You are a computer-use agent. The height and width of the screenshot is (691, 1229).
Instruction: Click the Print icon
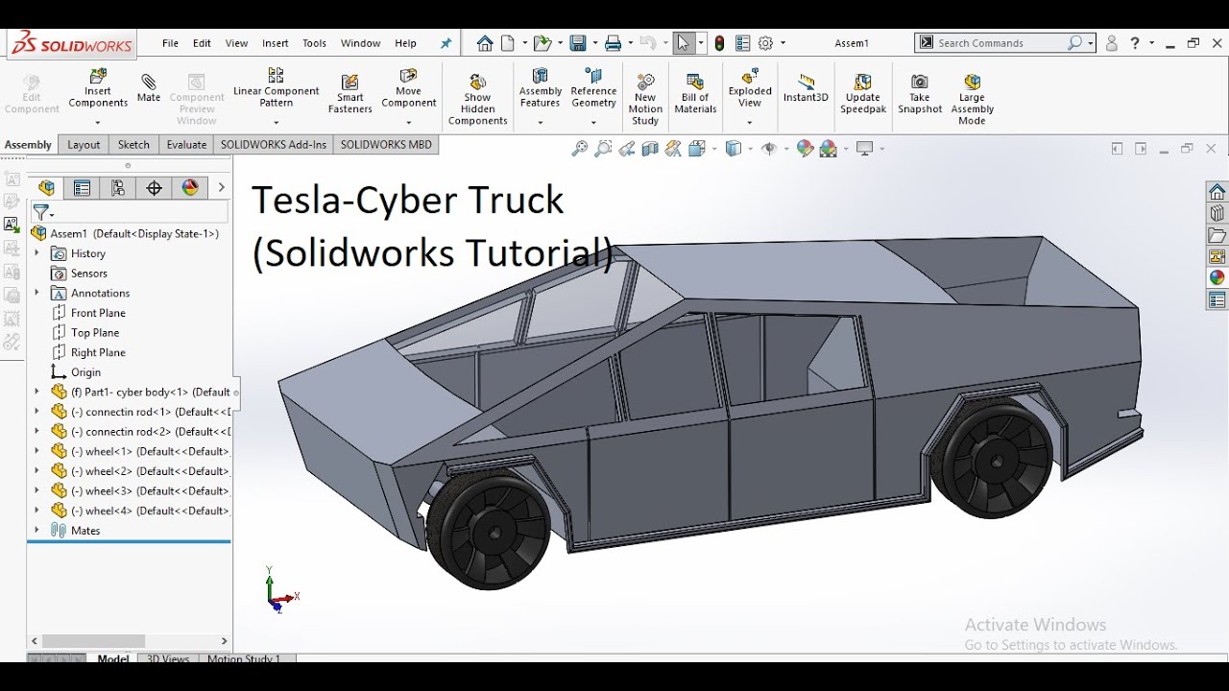coord(613,43)
